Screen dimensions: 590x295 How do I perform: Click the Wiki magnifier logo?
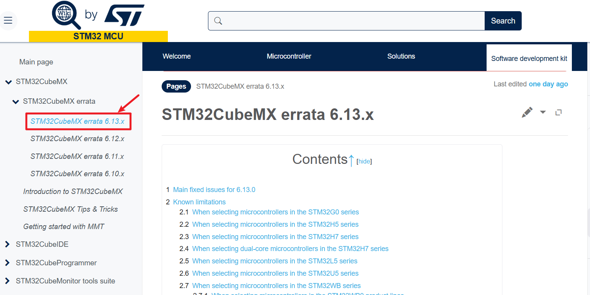[x=66, y=15]
